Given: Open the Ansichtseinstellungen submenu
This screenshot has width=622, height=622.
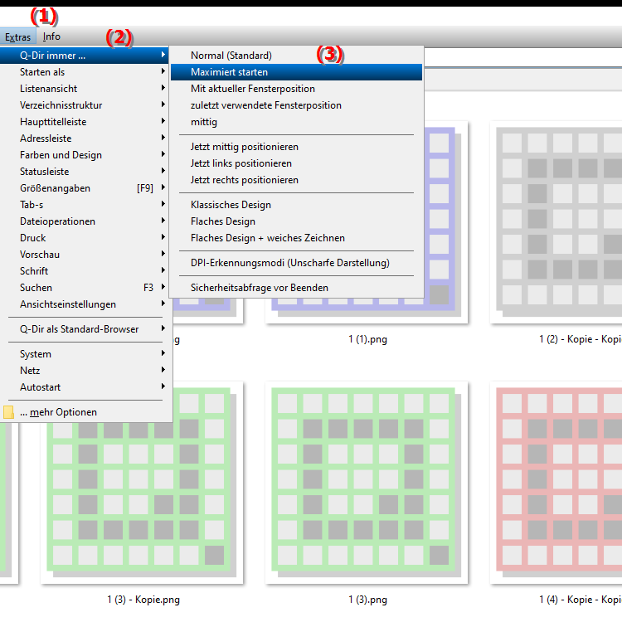Looking at the screenshot, I should click(84, 304).
